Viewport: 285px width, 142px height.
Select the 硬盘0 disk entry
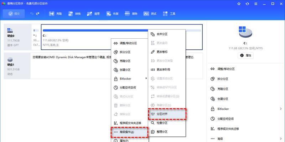tap(17, 37)
